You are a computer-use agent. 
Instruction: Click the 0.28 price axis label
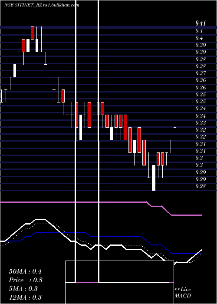coord(201,186)
